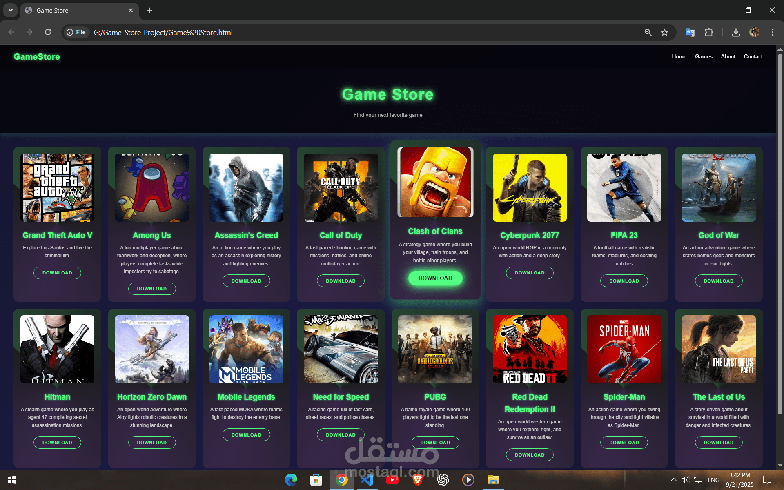Download The Last of Us

719,443
